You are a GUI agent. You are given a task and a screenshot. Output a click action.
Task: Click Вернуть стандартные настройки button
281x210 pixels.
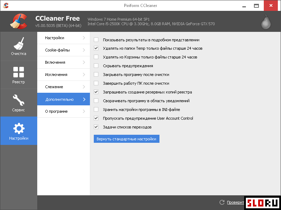click(126, 139)
